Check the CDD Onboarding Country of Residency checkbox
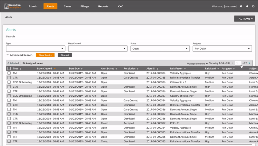 tap(9, 96)
